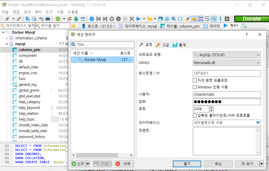
Task: Open dropdown arrow beside refresh icon
Action: coord(64,19)
